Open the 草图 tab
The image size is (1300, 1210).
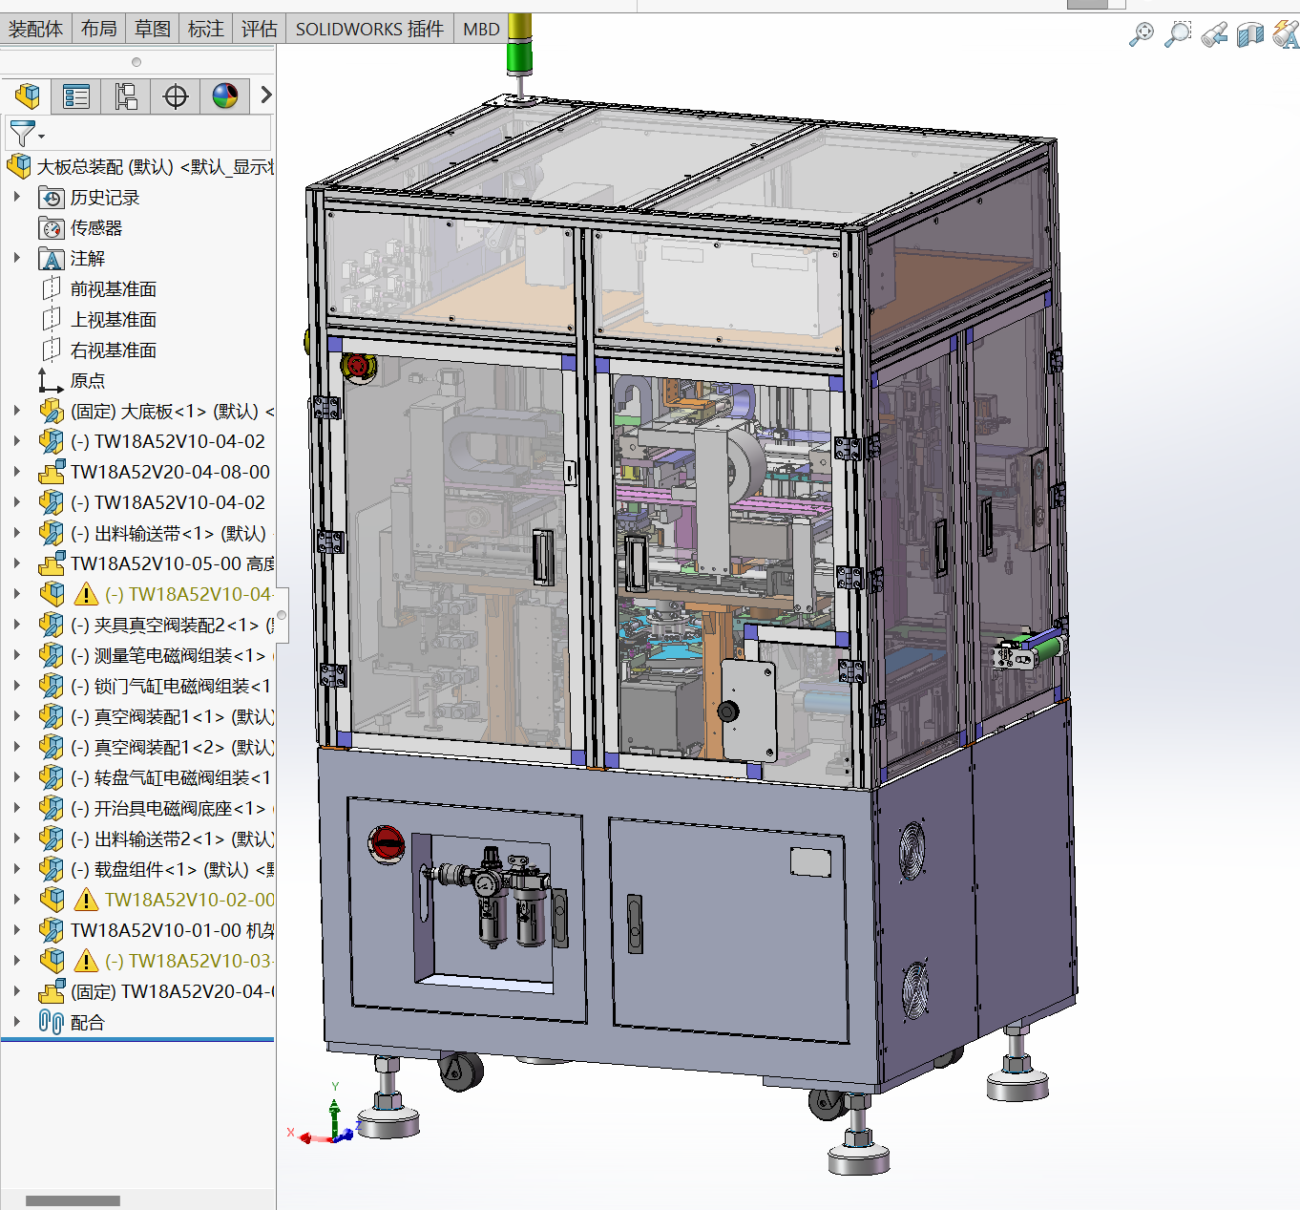(152, 29)
